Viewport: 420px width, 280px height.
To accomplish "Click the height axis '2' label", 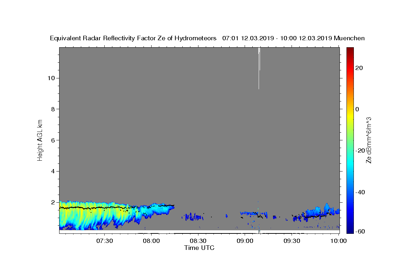I will (52, 202).
